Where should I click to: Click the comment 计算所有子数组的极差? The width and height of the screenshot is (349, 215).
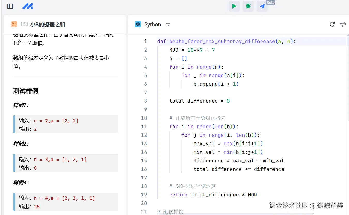point(198,118)
